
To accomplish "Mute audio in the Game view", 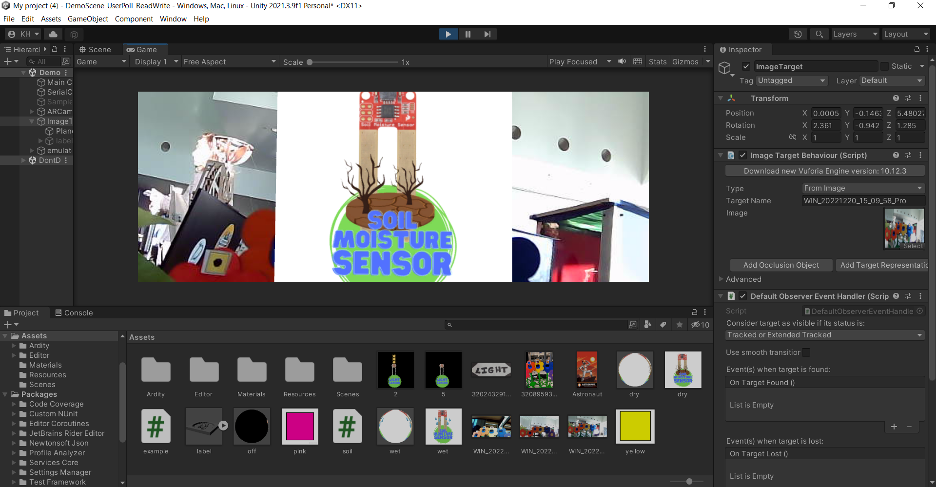I will [x=622, y=61].
